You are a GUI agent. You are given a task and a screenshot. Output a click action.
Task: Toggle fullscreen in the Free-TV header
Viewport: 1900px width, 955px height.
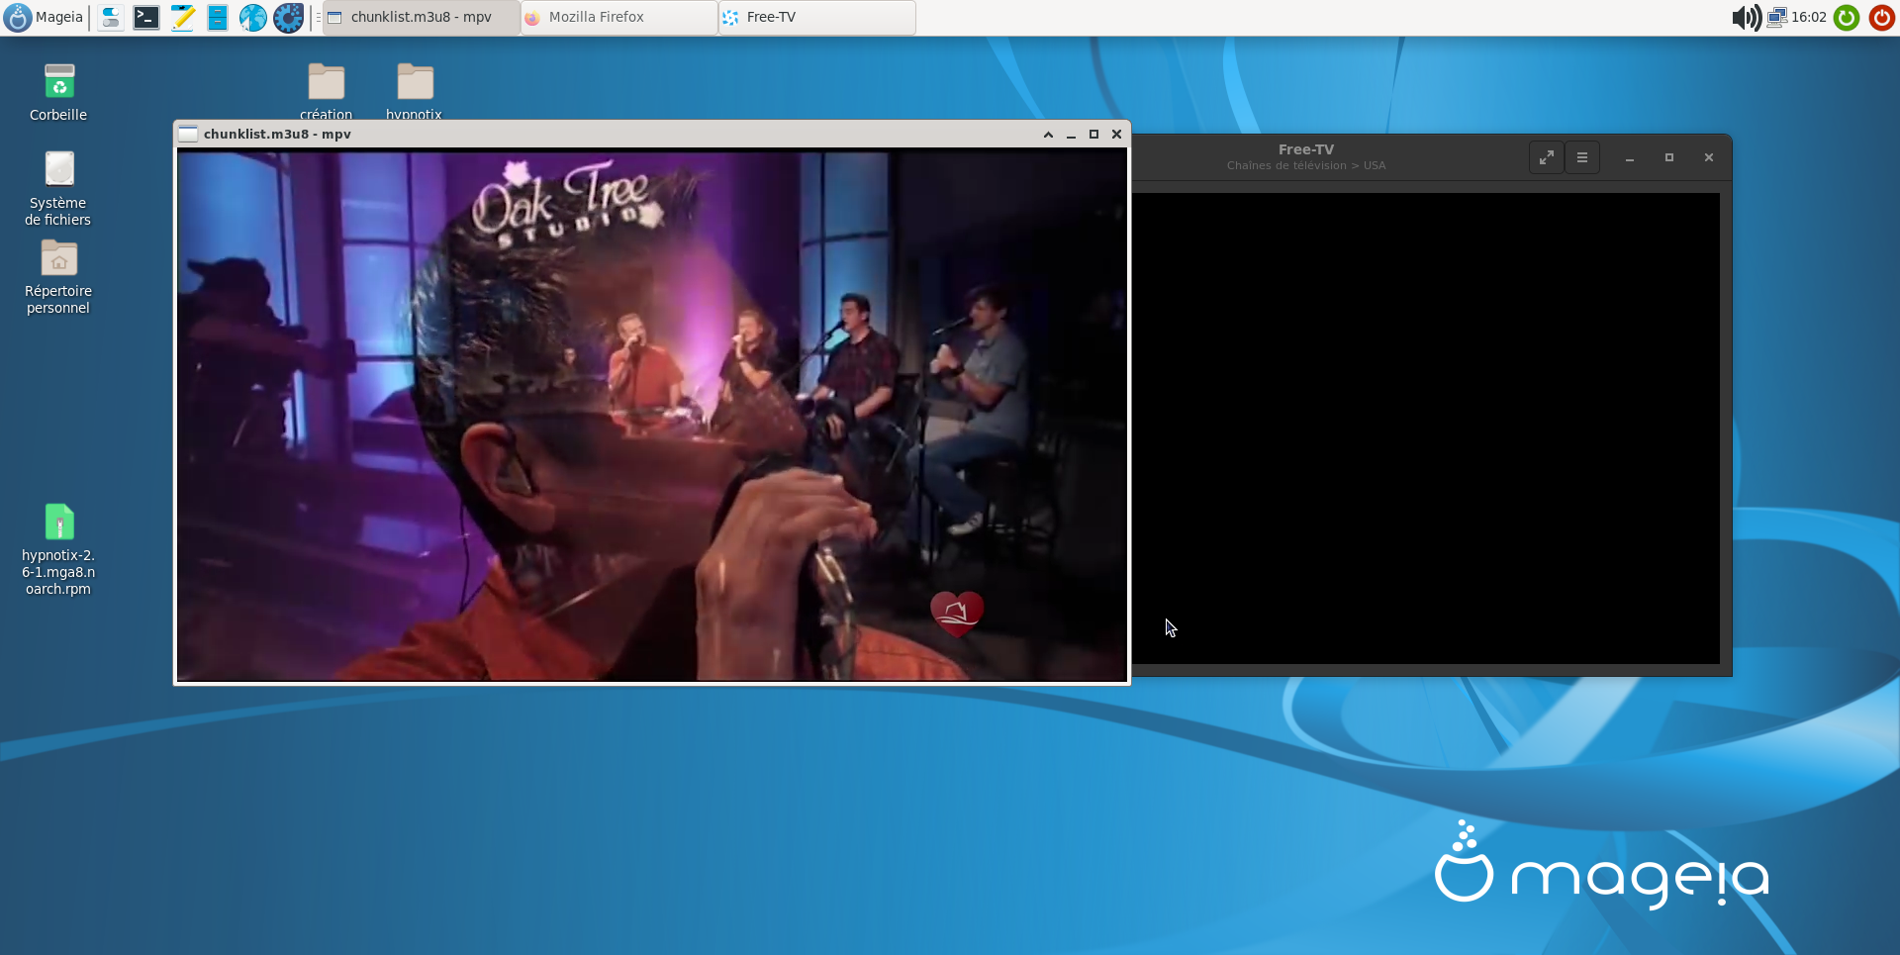coord(1546,157)
